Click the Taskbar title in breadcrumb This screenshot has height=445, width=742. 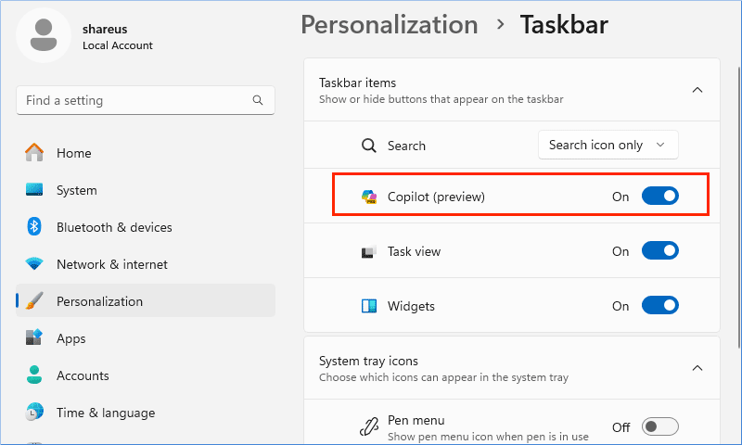564,25
